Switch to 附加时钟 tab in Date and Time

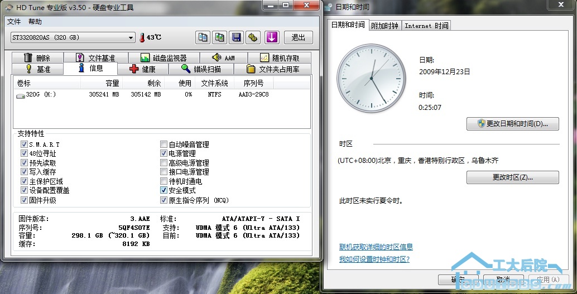(385, 26)
